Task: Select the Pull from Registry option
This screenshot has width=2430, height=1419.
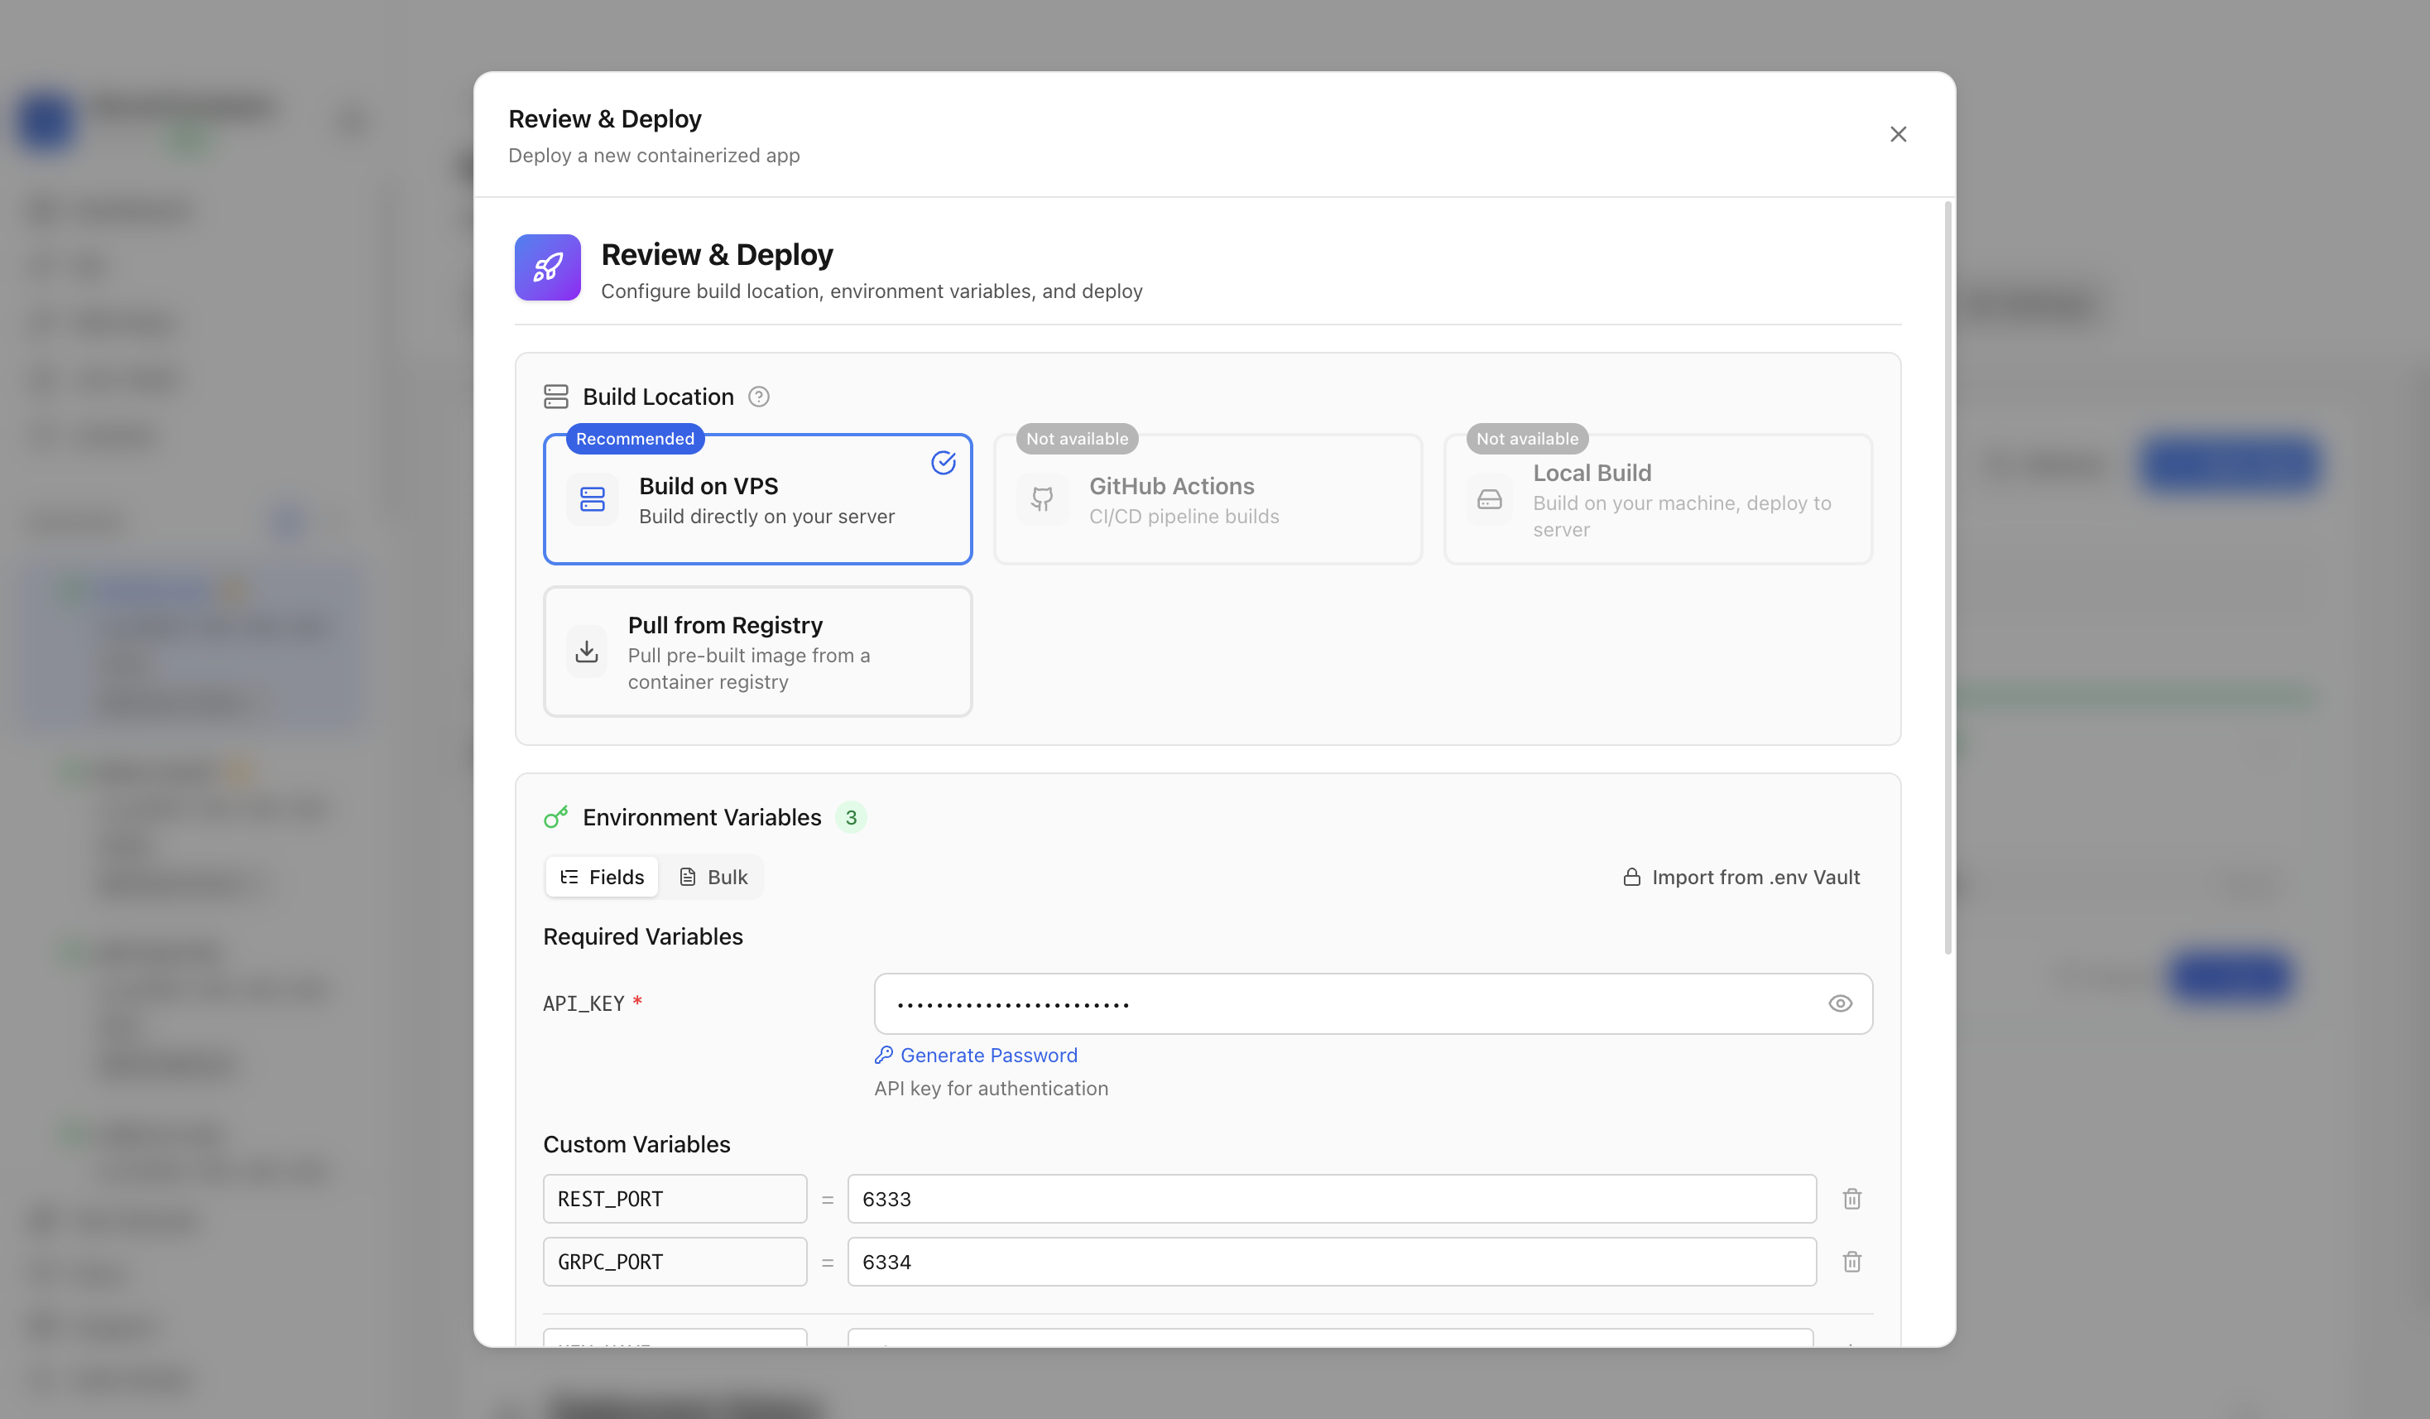Action: 757,652
